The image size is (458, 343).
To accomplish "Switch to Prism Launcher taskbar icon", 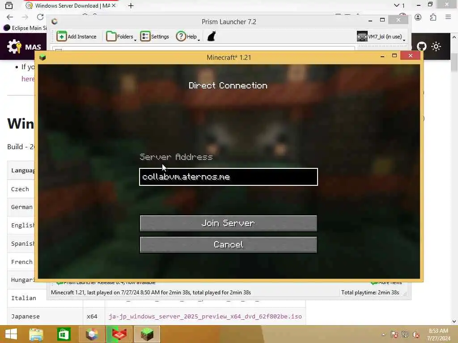I will [91, 334].
